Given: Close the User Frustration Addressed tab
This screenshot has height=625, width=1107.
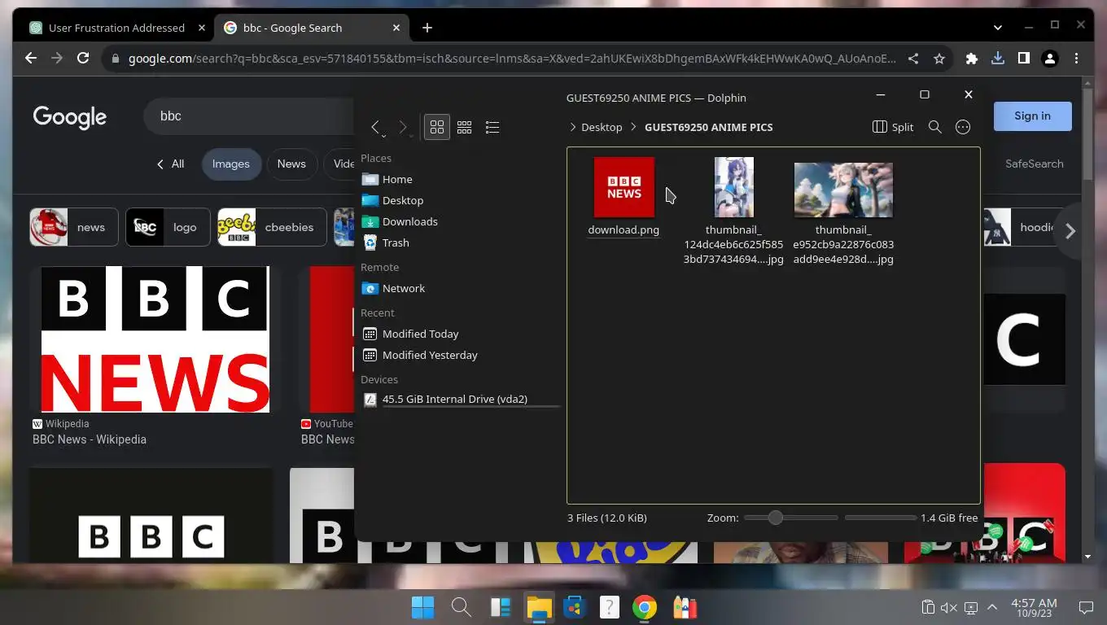Looking at the screenshot, I should [202, 28].
